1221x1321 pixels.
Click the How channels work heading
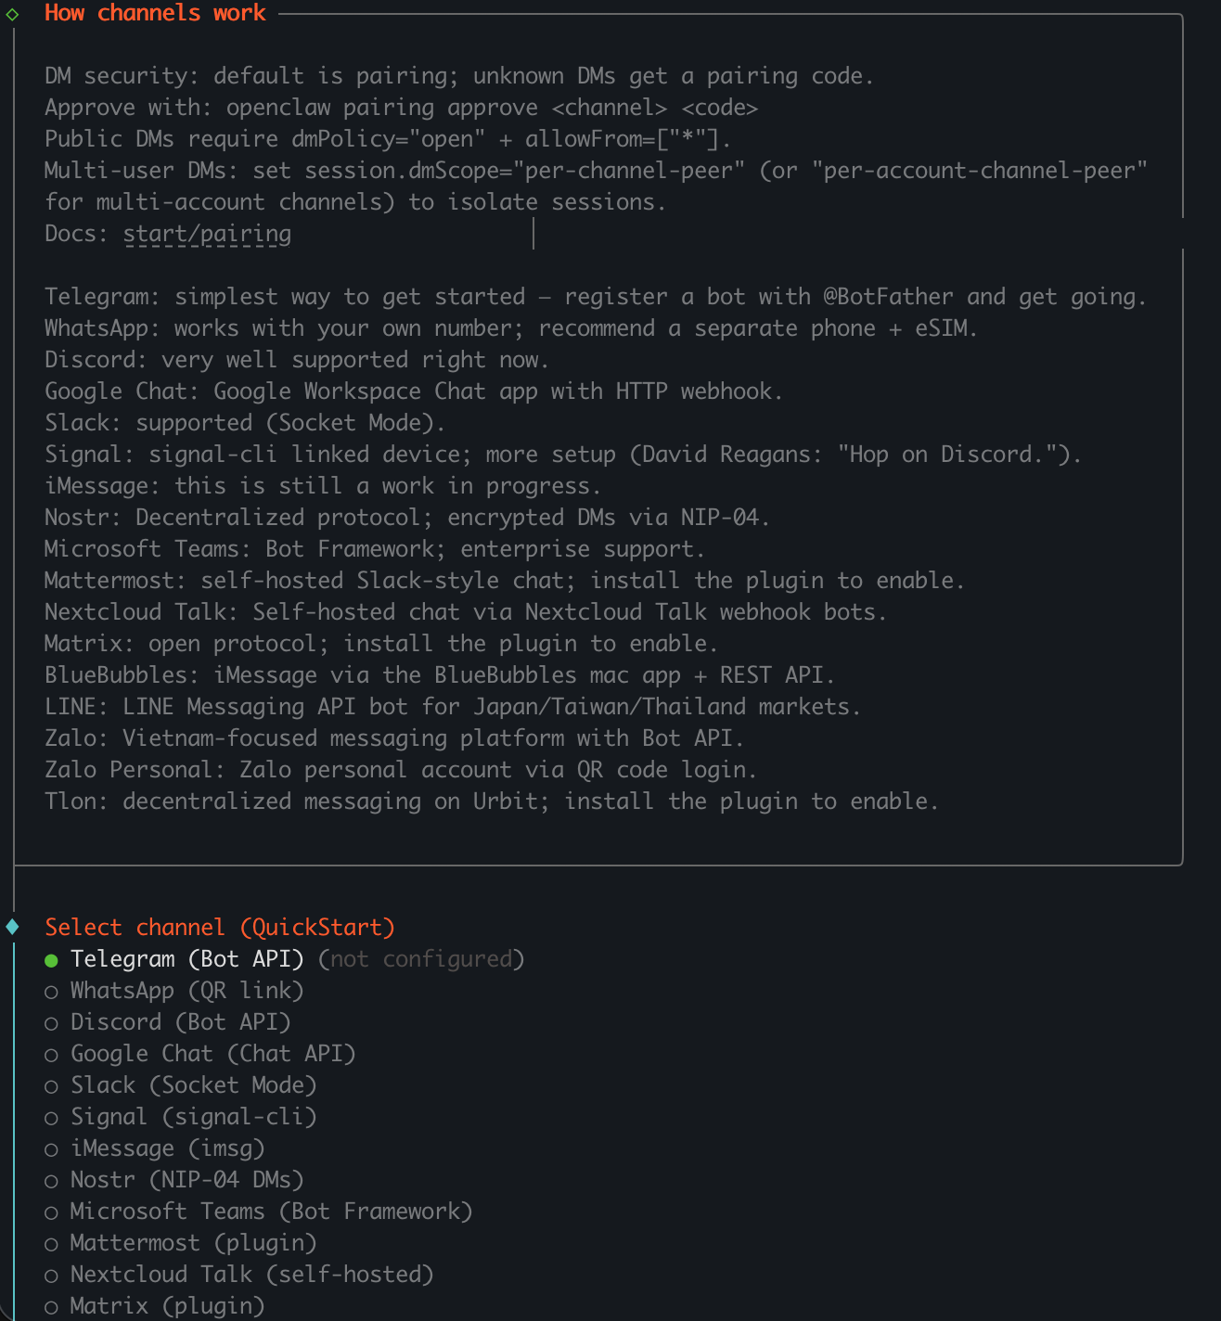[x=155, y=14]
